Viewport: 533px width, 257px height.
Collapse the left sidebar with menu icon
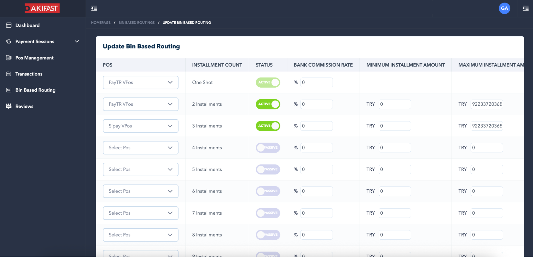click(94, 8)
